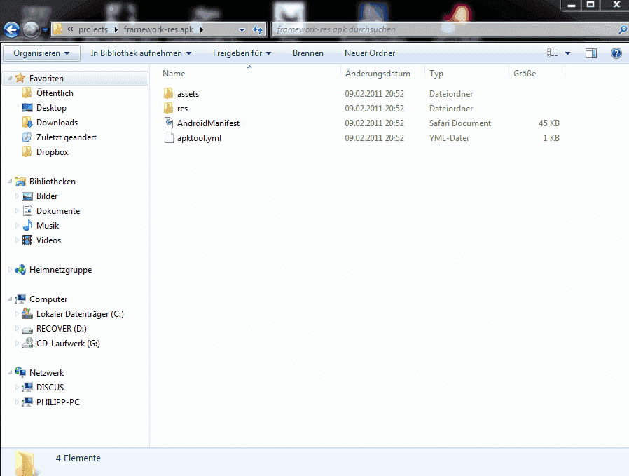The height and width of the screenshot is (476, 629).
Task: Click the Downloads folder icon
Action: (x=27, y=123)
